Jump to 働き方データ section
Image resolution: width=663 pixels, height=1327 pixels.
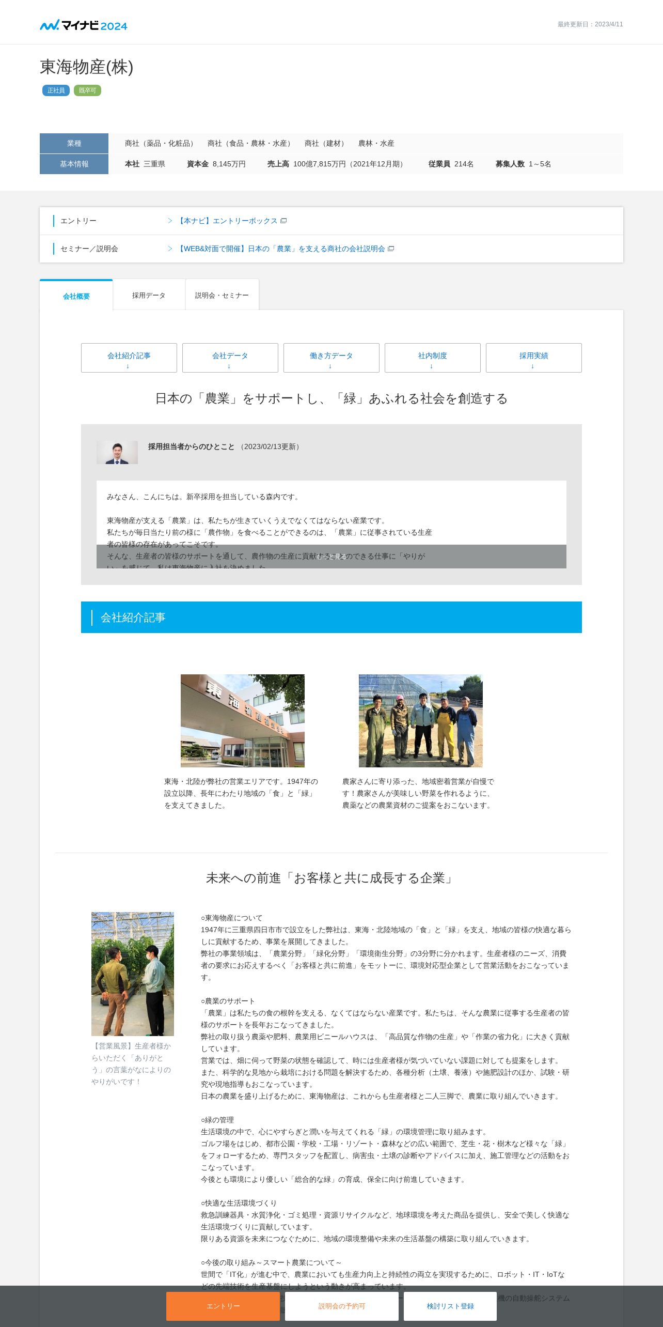coord(331,358)
